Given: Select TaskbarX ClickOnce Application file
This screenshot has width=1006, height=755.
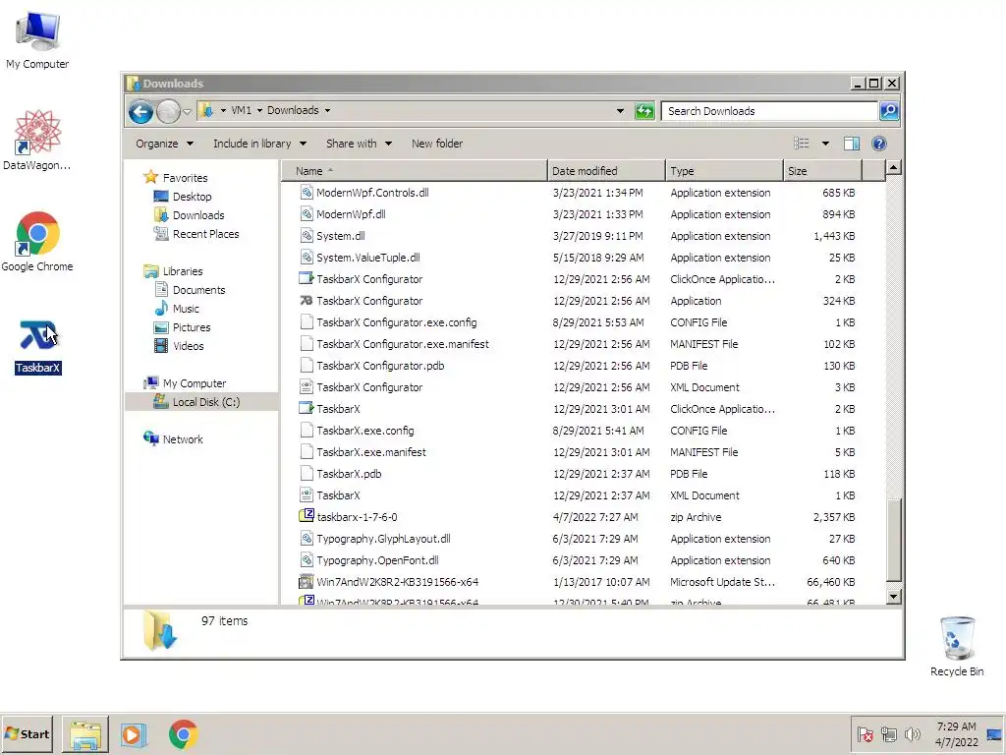Looking at the screenshot, I should point(338,409).
